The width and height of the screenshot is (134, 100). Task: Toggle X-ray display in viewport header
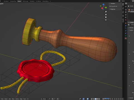[92, 99]
